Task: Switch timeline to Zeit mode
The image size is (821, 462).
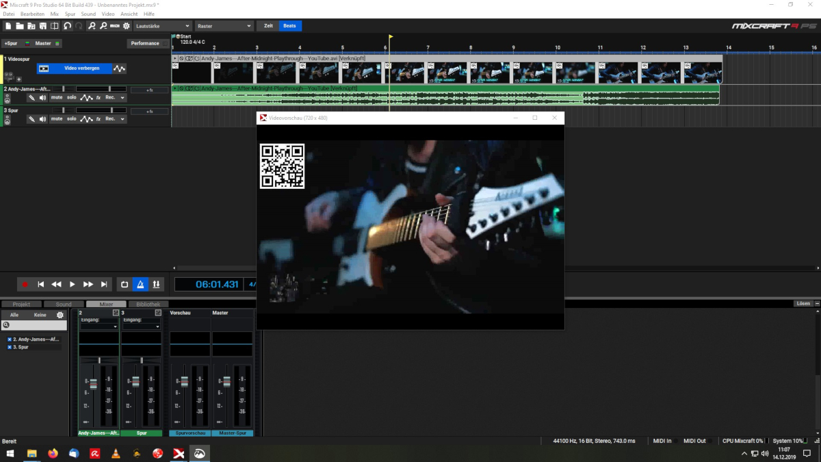Action: click(x=268, y=26)
